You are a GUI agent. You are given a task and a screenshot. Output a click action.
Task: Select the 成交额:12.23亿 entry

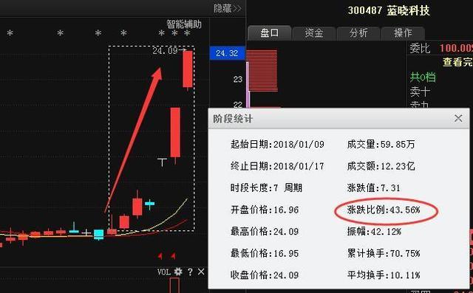[x=381, y=166]
